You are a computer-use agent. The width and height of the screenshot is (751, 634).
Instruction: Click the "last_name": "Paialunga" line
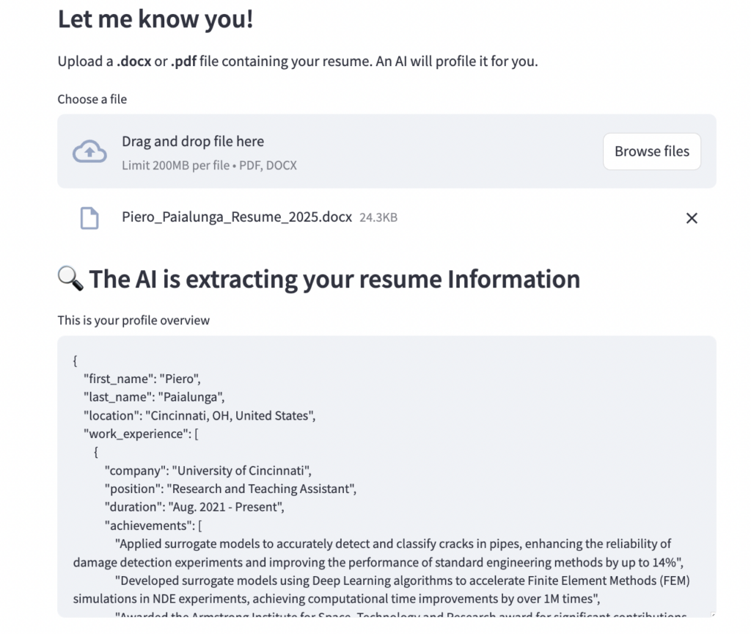(153, 398)
